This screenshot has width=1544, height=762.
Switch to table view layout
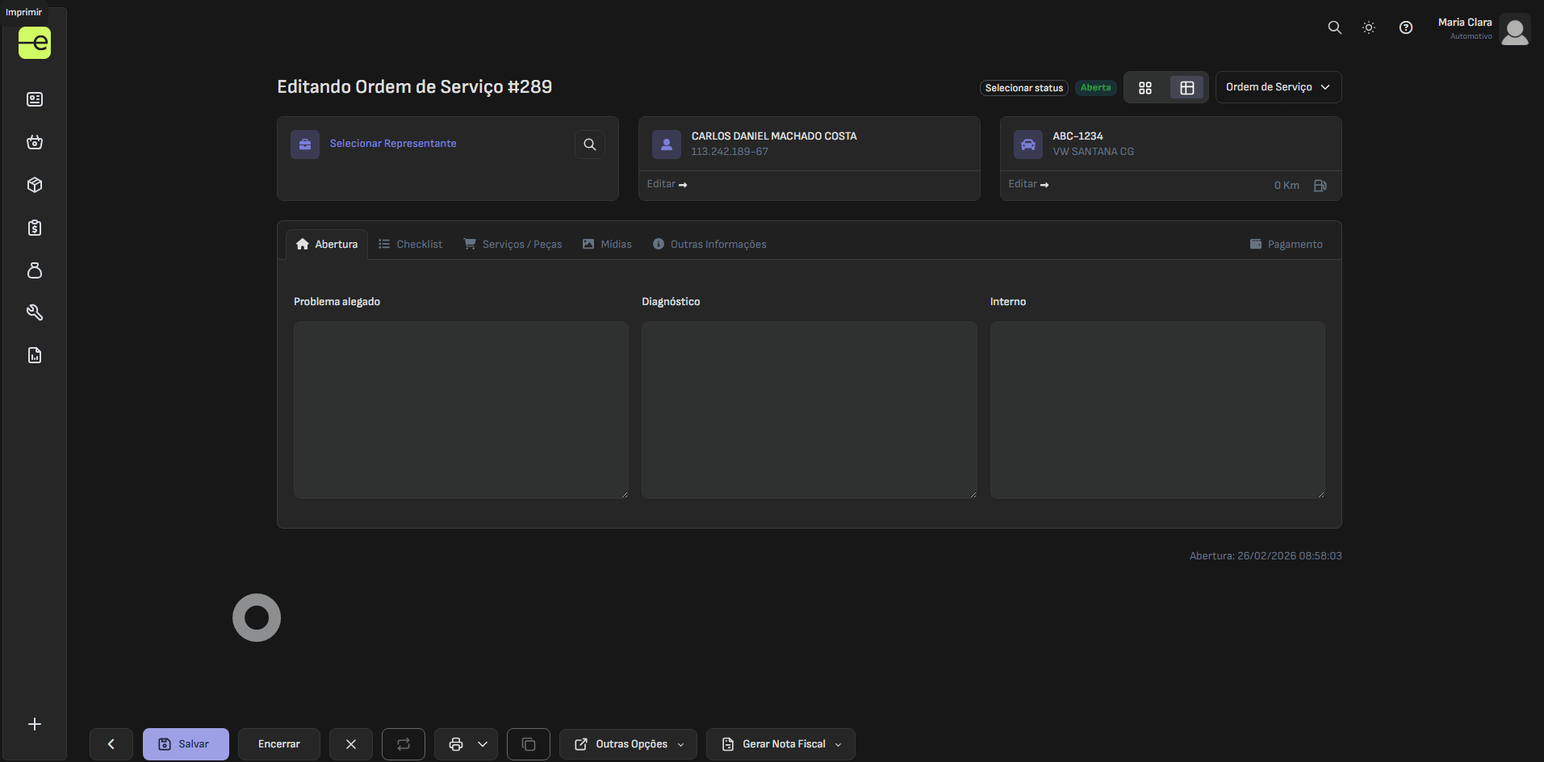pos(1186,88)
